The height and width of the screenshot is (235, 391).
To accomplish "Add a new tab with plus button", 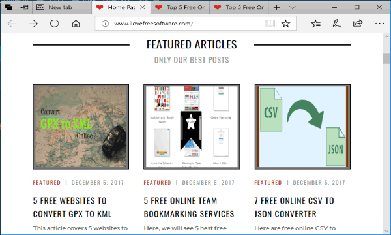I will pos(276,7).
